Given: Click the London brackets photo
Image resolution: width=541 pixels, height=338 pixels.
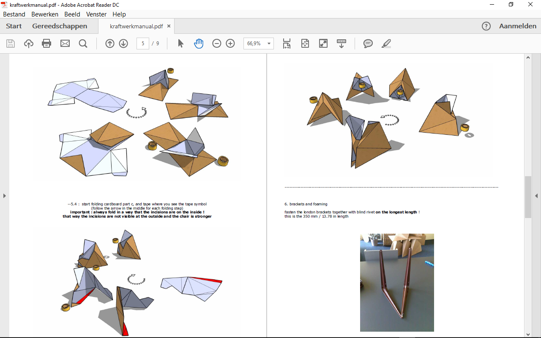Looking at the screenshot, I should (397, 283).
